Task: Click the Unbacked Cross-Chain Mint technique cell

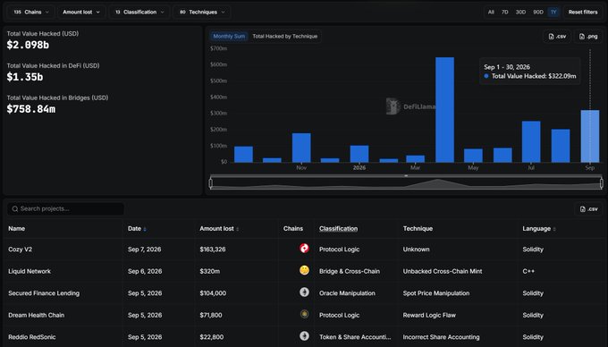Action: click(x=443, y=271)
